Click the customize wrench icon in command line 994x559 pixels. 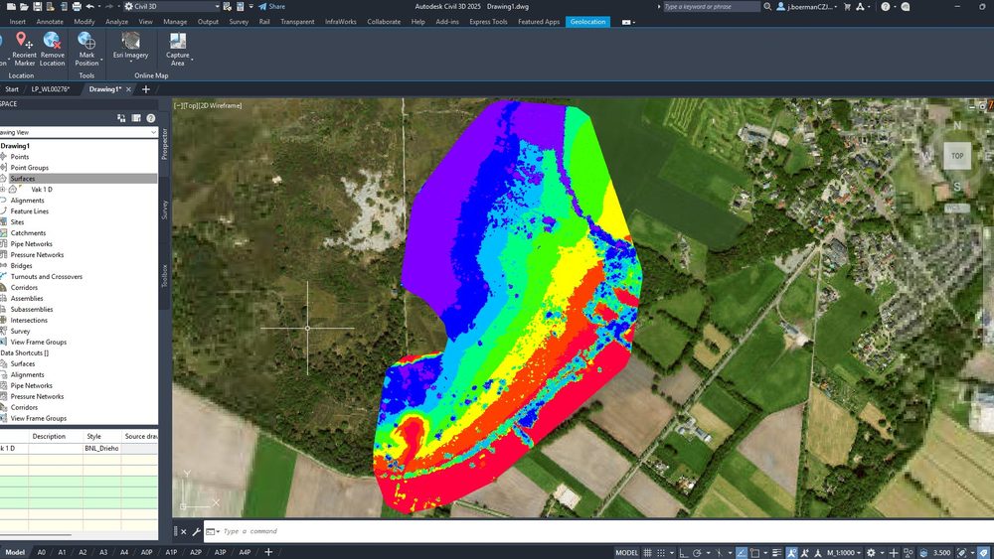pos(196,532)
